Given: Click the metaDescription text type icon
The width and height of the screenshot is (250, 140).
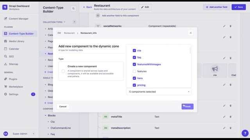Looking at the screenshot, I should (x=105, y=128).
